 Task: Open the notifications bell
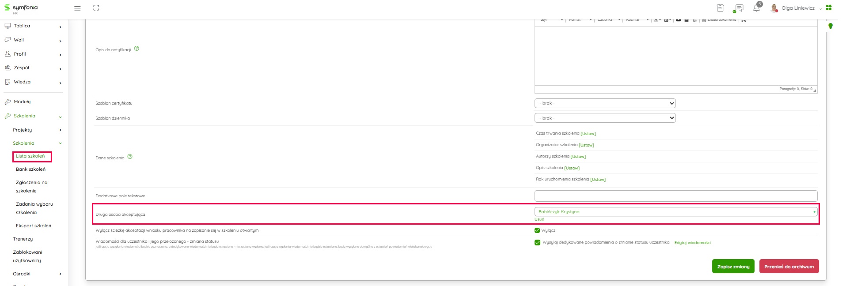click(x=756, y=8)
